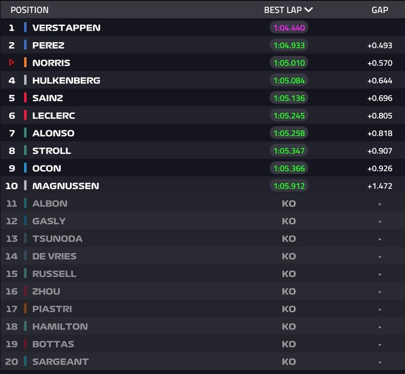Expand the Best Lap sort chevron
The height and width of the screenshot is (374, 405).
click(308, 10)
